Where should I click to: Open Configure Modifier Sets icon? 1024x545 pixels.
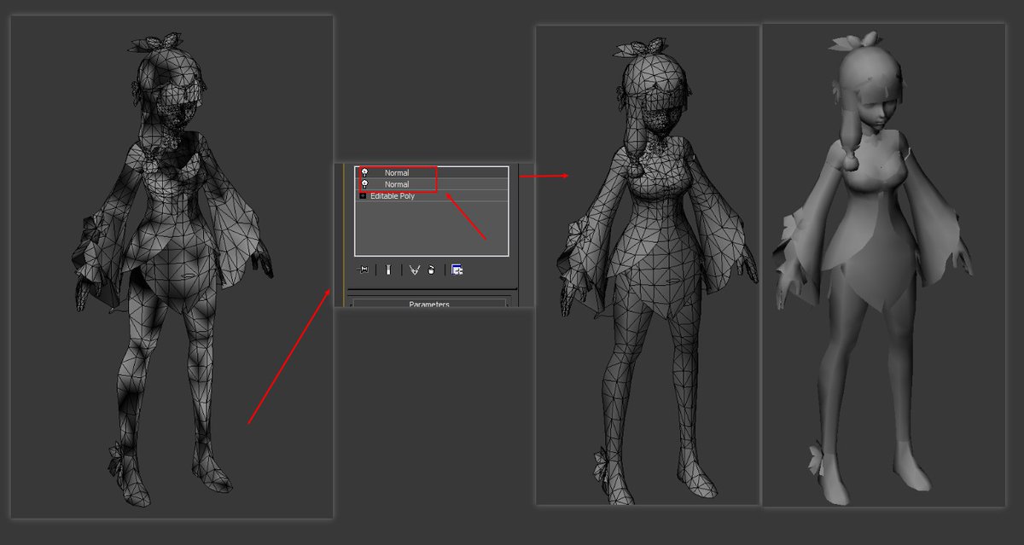(x=457, y=270)
